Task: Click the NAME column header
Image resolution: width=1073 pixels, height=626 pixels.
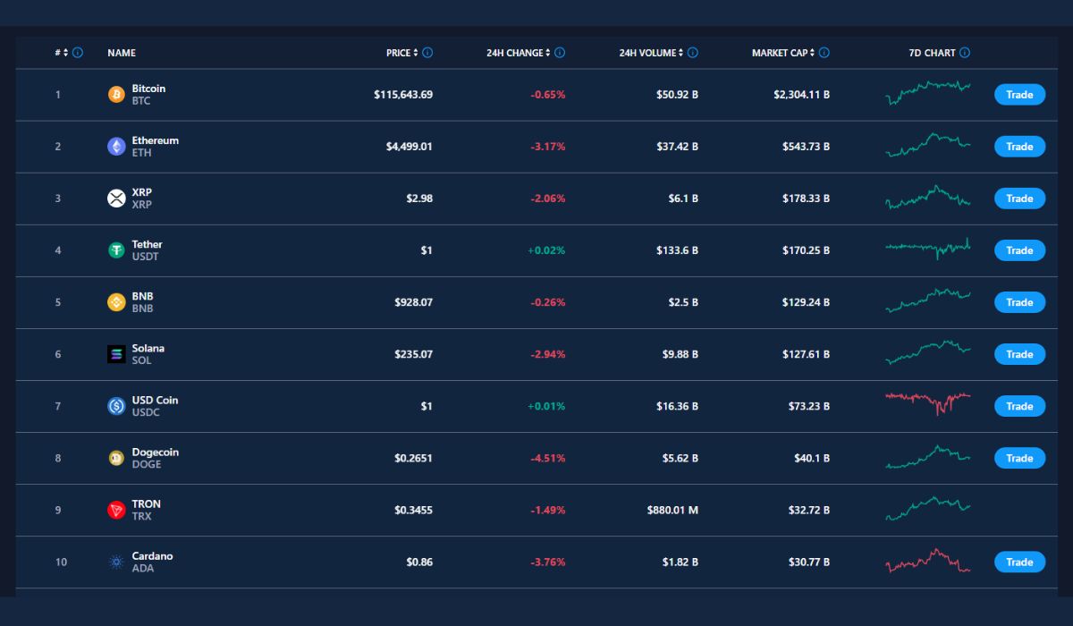Action: 121,53
